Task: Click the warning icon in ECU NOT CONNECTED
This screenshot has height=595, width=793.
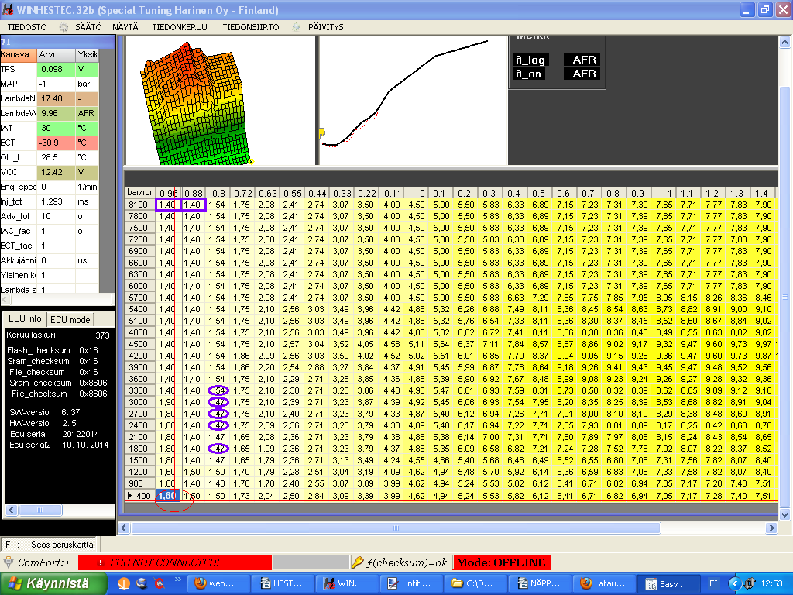Action: [x=100, y=562]
